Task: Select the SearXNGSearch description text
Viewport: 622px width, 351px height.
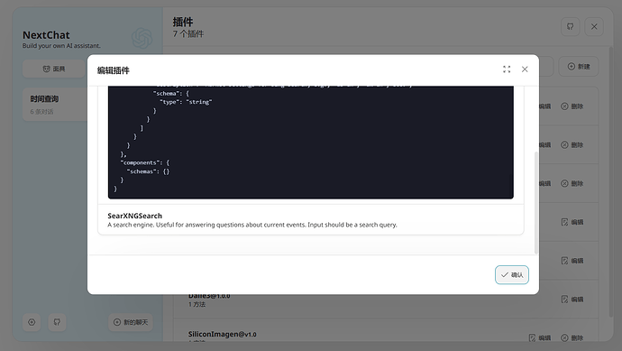Action: click(x=252, y=225)
